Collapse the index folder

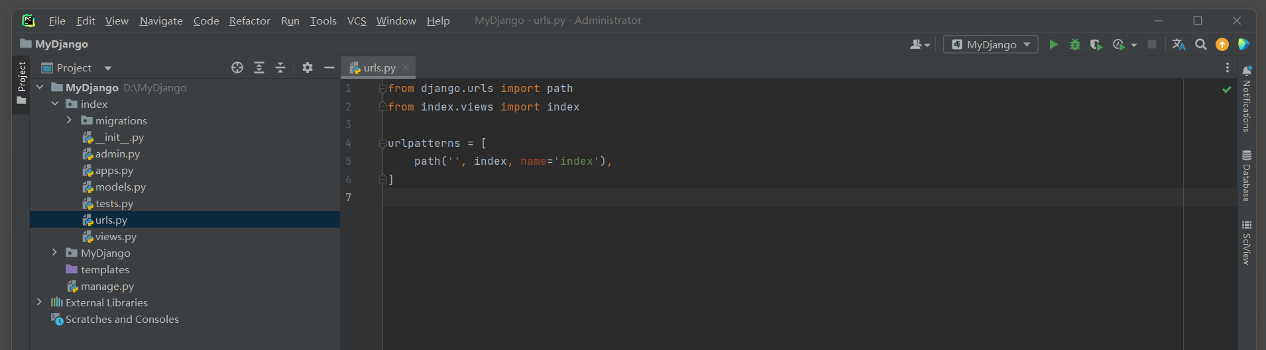pyautogui.click(x=55, y=104)
